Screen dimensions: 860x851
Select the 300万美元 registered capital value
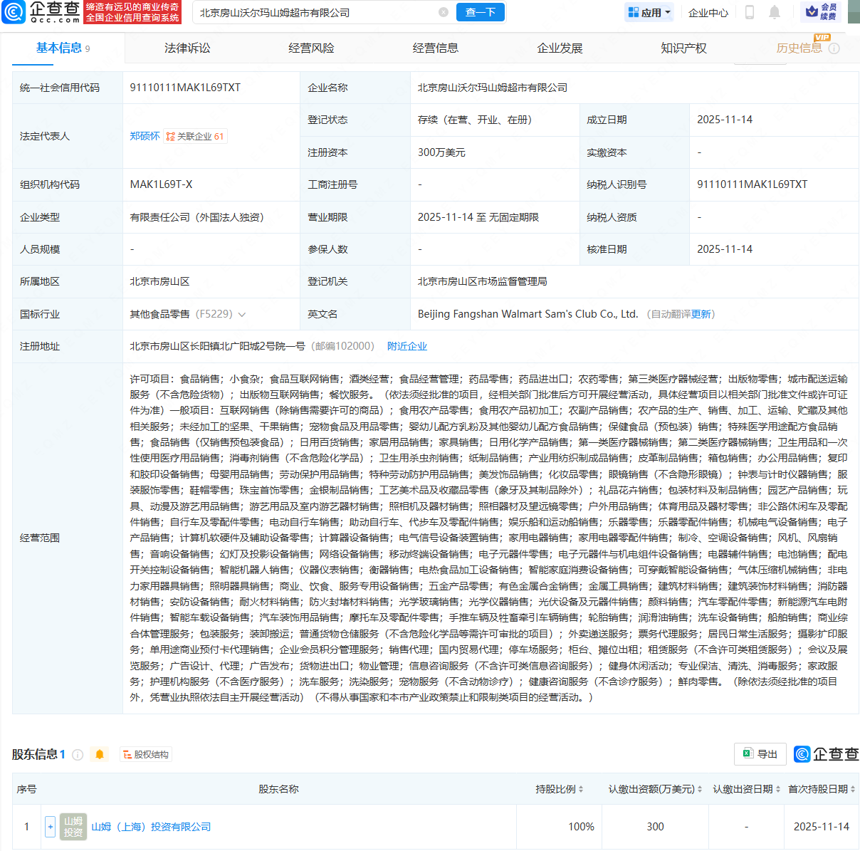(441, 152)
